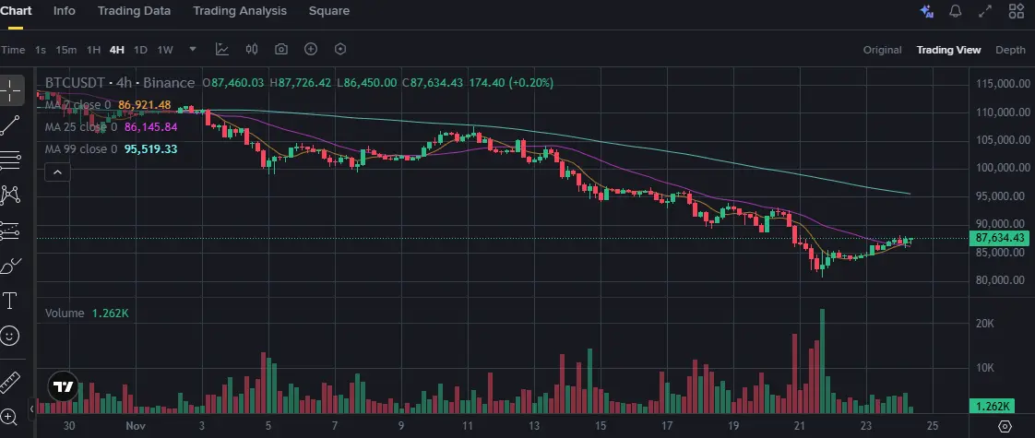
Task: Open the text annotation tool
Action: point(11,301)
